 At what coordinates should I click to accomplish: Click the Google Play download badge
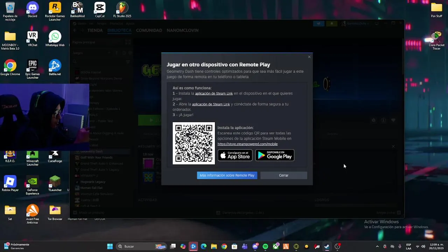point(275,155)
